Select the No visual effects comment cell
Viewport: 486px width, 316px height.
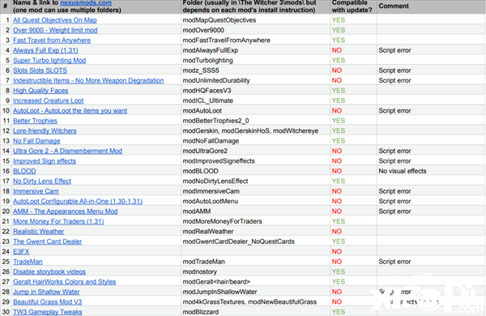click(431, 171)
